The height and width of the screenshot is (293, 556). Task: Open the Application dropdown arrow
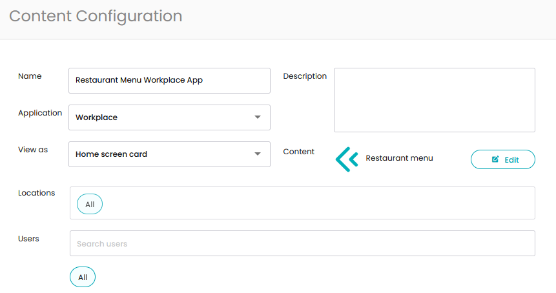click(258, 117)
